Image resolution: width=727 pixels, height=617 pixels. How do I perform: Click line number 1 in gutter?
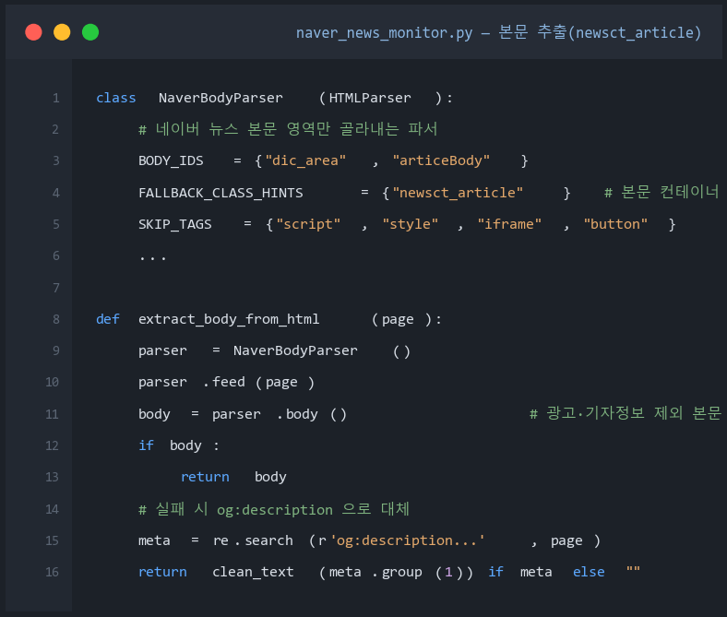(56, 98)
